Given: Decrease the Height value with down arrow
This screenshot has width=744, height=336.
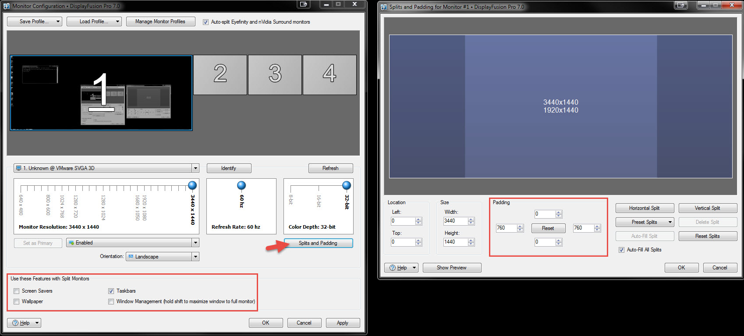Looking at the screenshot, I should pyautogui.click(x=471, y=244).
